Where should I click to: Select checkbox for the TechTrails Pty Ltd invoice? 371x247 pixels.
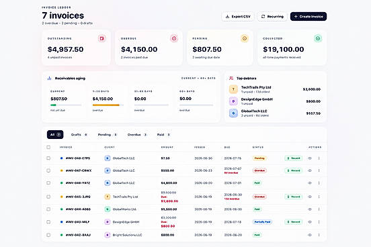click(48, 197)
